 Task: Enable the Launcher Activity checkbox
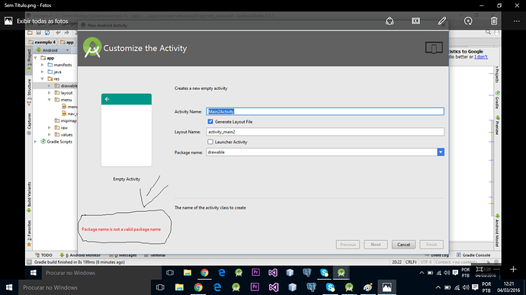click(x=210, y=142)
